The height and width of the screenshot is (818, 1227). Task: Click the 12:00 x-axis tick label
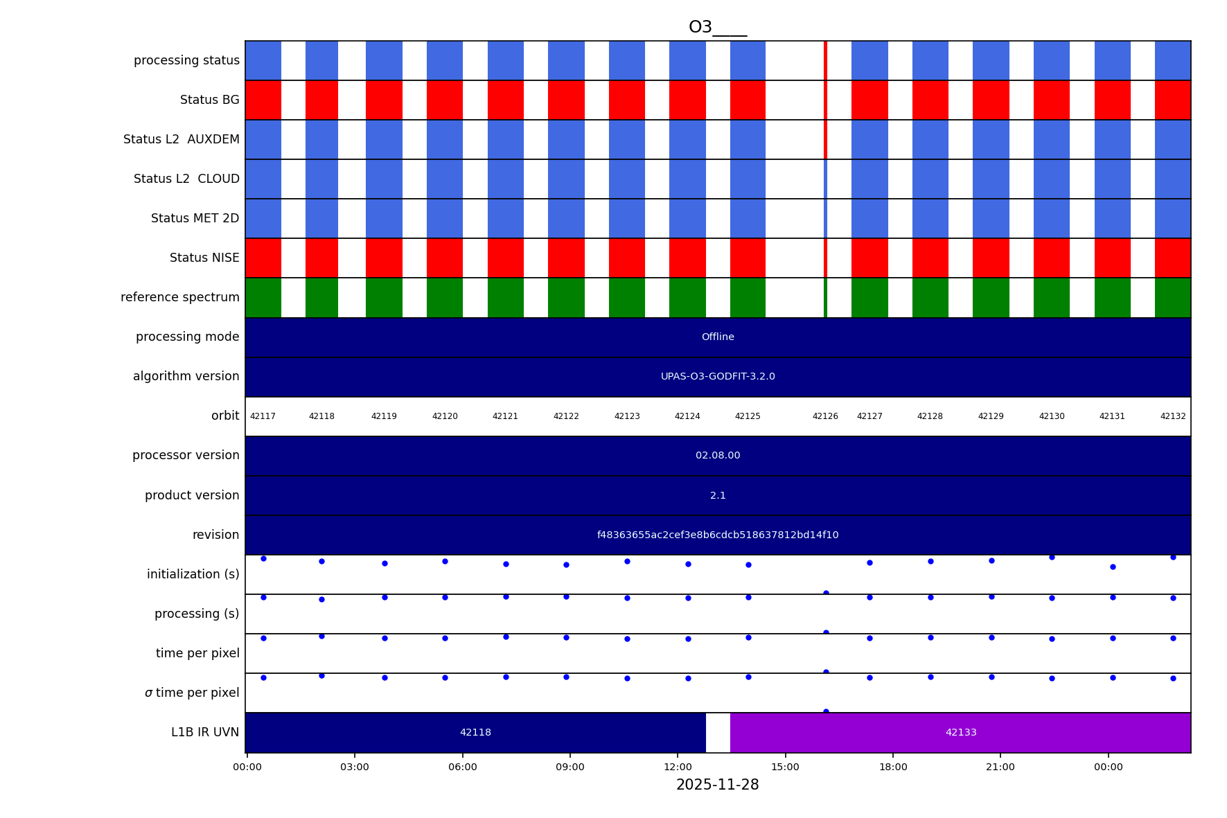point(678,767)
